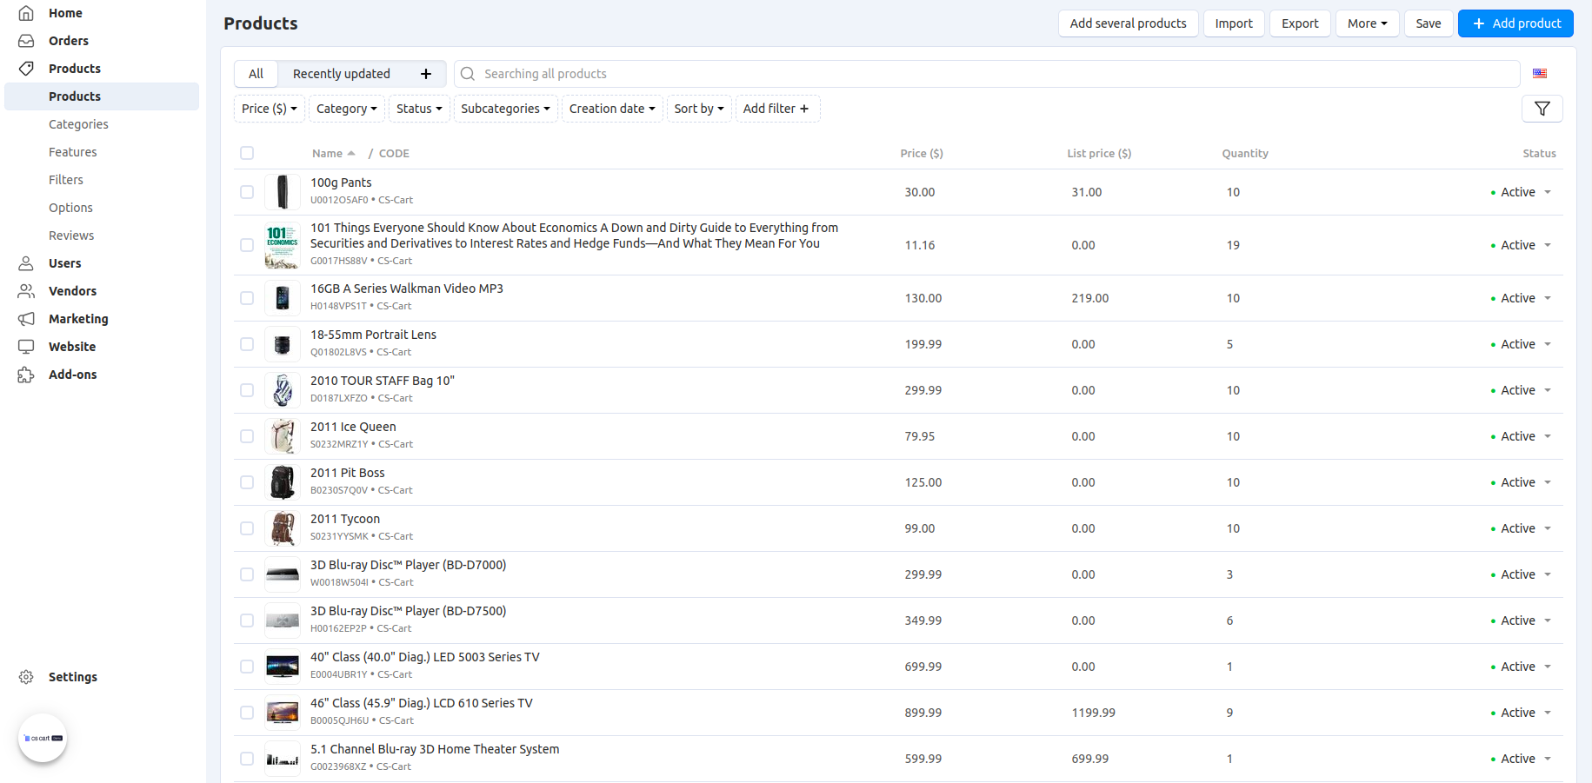Click the magnifier search icon

click(468, 74)
